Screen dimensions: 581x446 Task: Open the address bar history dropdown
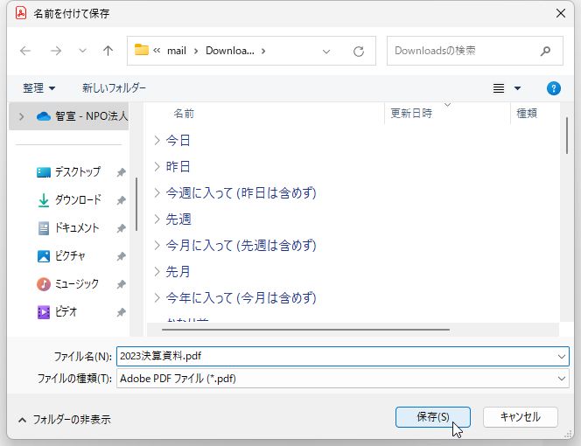point(326,52)
